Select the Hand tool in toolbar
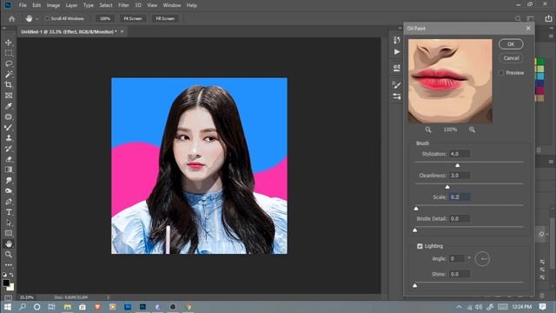The height and width of the screenshot is (313, 556). [x=9, y=243]
